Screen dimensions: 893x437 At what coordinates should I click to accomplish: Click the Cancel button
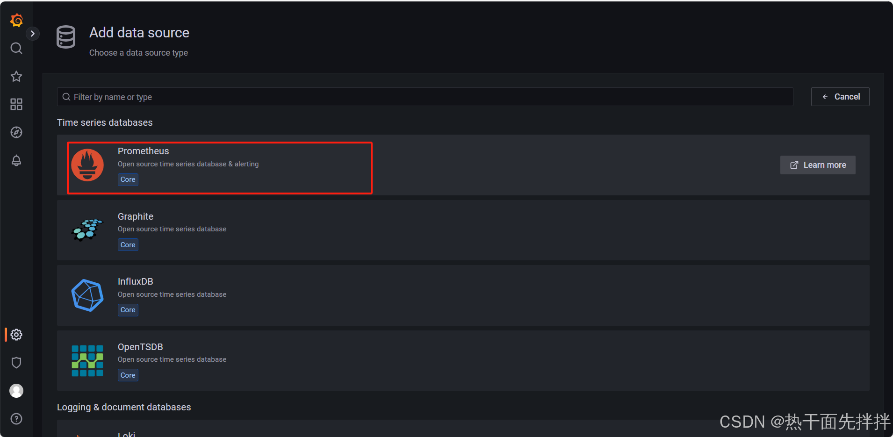[840, 97]
